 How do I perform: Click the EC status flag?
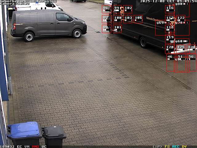19,146
